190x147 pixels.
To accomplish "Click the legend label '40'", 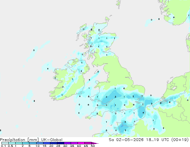I will tap(79, 146).
